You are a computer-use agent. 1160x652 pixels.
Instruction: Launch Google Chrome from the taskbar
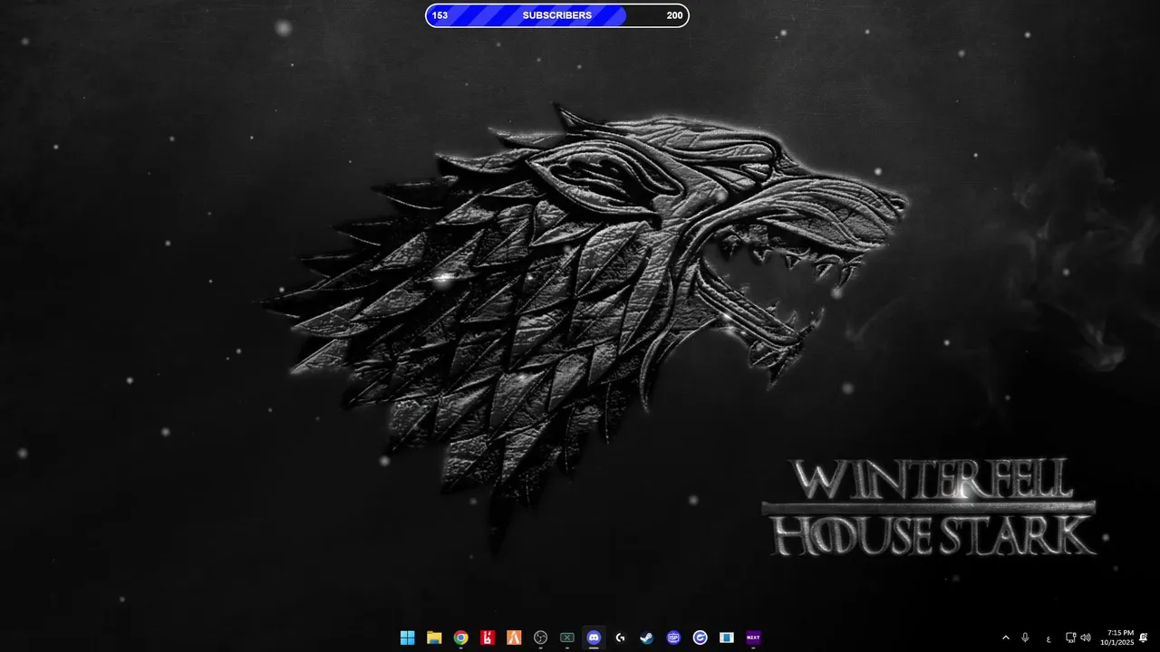pos(460,638)
